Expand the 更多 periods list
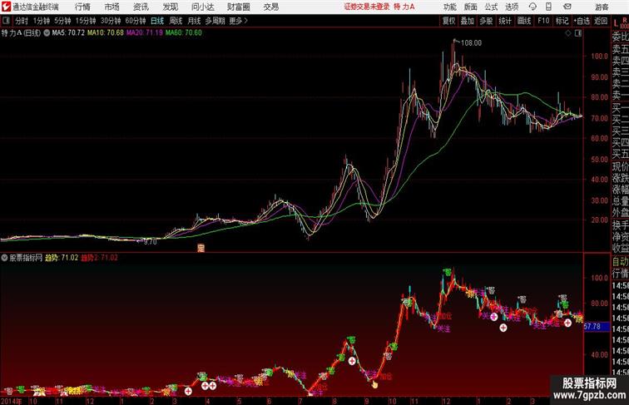This screenshot has height=405, width=629. pos(239,21)
